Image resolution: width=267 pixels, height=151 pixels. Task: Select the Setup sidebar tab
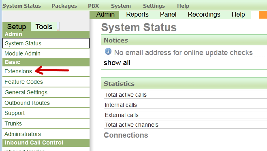17,27
